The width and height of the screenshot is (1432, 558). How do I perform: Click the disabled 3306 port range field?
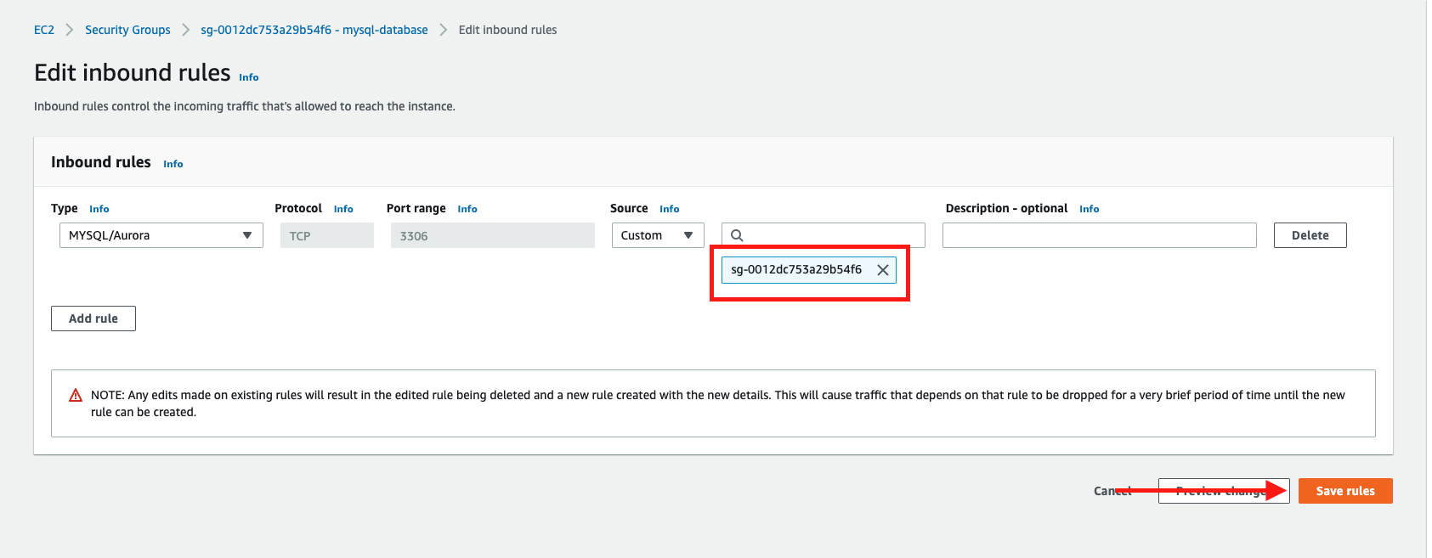coord(493,235)
